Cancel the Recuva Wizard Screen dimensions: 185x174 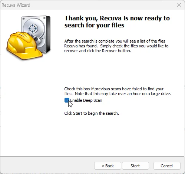coord(167,166)
